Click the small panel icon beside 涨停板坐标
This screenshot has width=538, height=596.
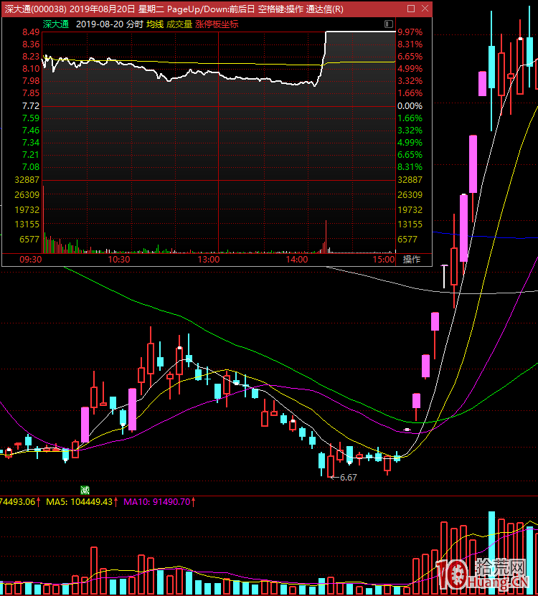[x=388, y=24]
